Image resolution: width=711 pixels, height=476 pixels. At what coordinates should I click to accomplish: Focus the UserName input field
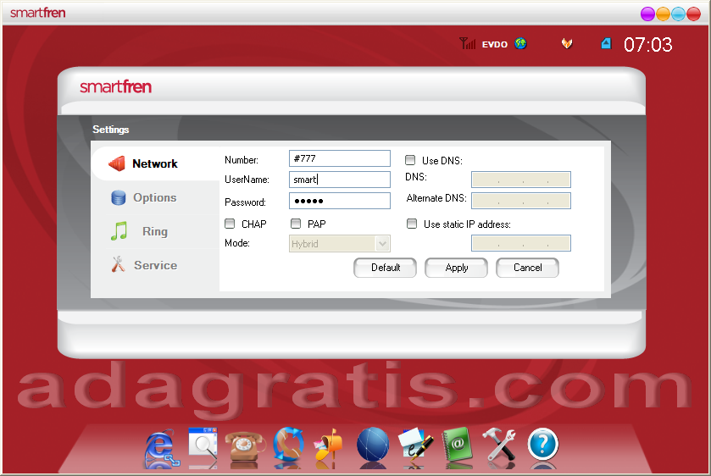click(x=340, y=180)
